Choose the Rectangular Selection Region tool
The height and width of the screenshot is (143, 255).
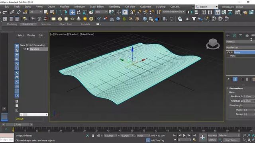click(59, 12)
